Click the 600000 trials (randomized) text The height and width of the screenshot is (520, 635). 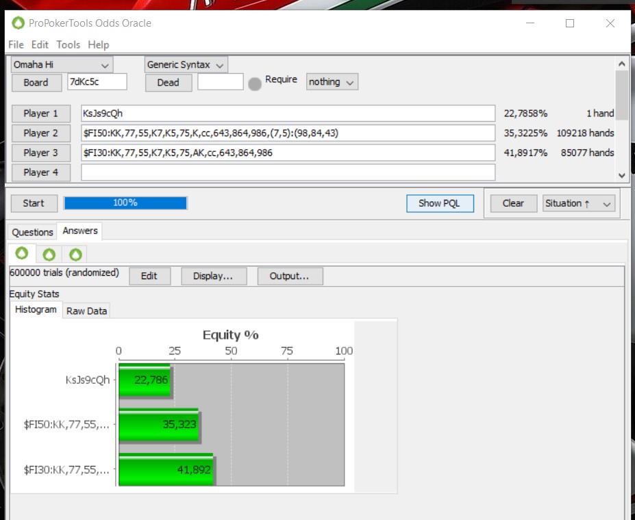click(x=64, y=273)
